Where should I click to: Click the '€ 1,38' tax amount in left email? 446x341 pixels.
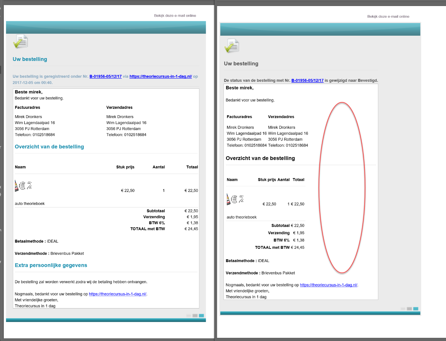coord(192,223)
